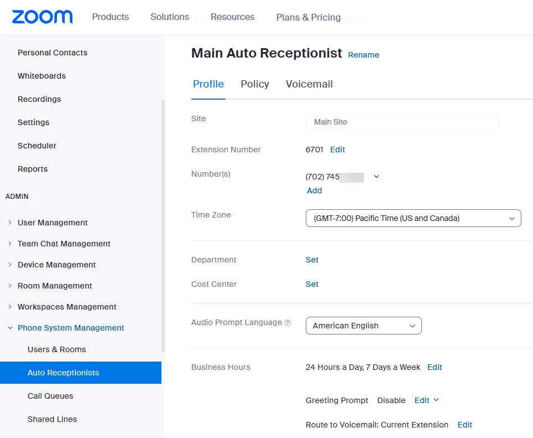Expand Team Chat Management section
Viewport: 533px width, 438px height.
[64, 244]
